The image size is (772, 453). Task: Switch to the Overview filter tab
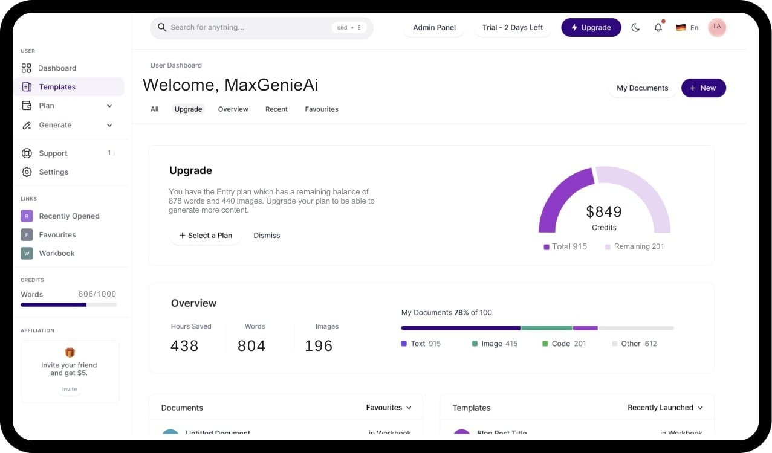233,109
